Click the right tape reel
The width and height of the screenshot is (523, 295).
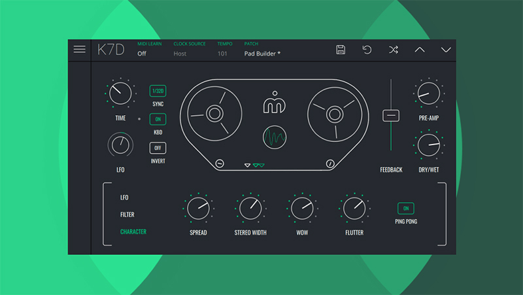tap(334, 114)
